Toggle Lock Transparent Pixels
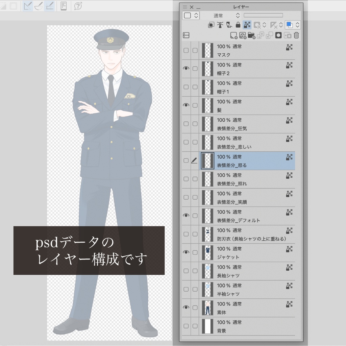346x346 pixels. 247,25
